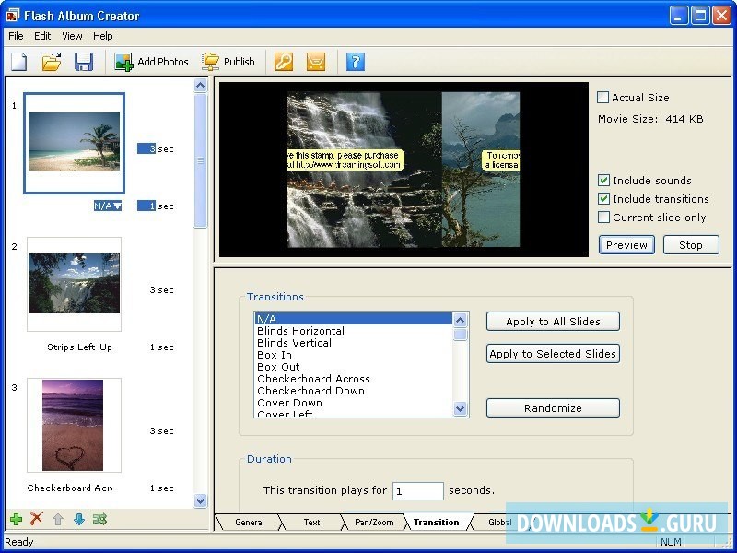Open the View menu
The height and width of the screenshot is (553, 737).
coord(72,36)
